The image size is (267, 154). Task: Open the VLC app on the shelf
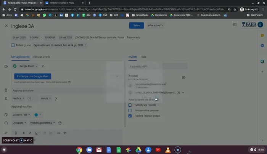click(x=168, y=150)
